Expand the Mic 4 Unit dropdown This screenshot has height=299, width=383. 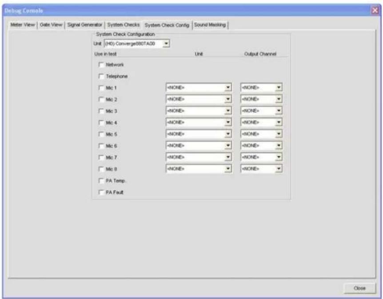(x=199, y=122)
